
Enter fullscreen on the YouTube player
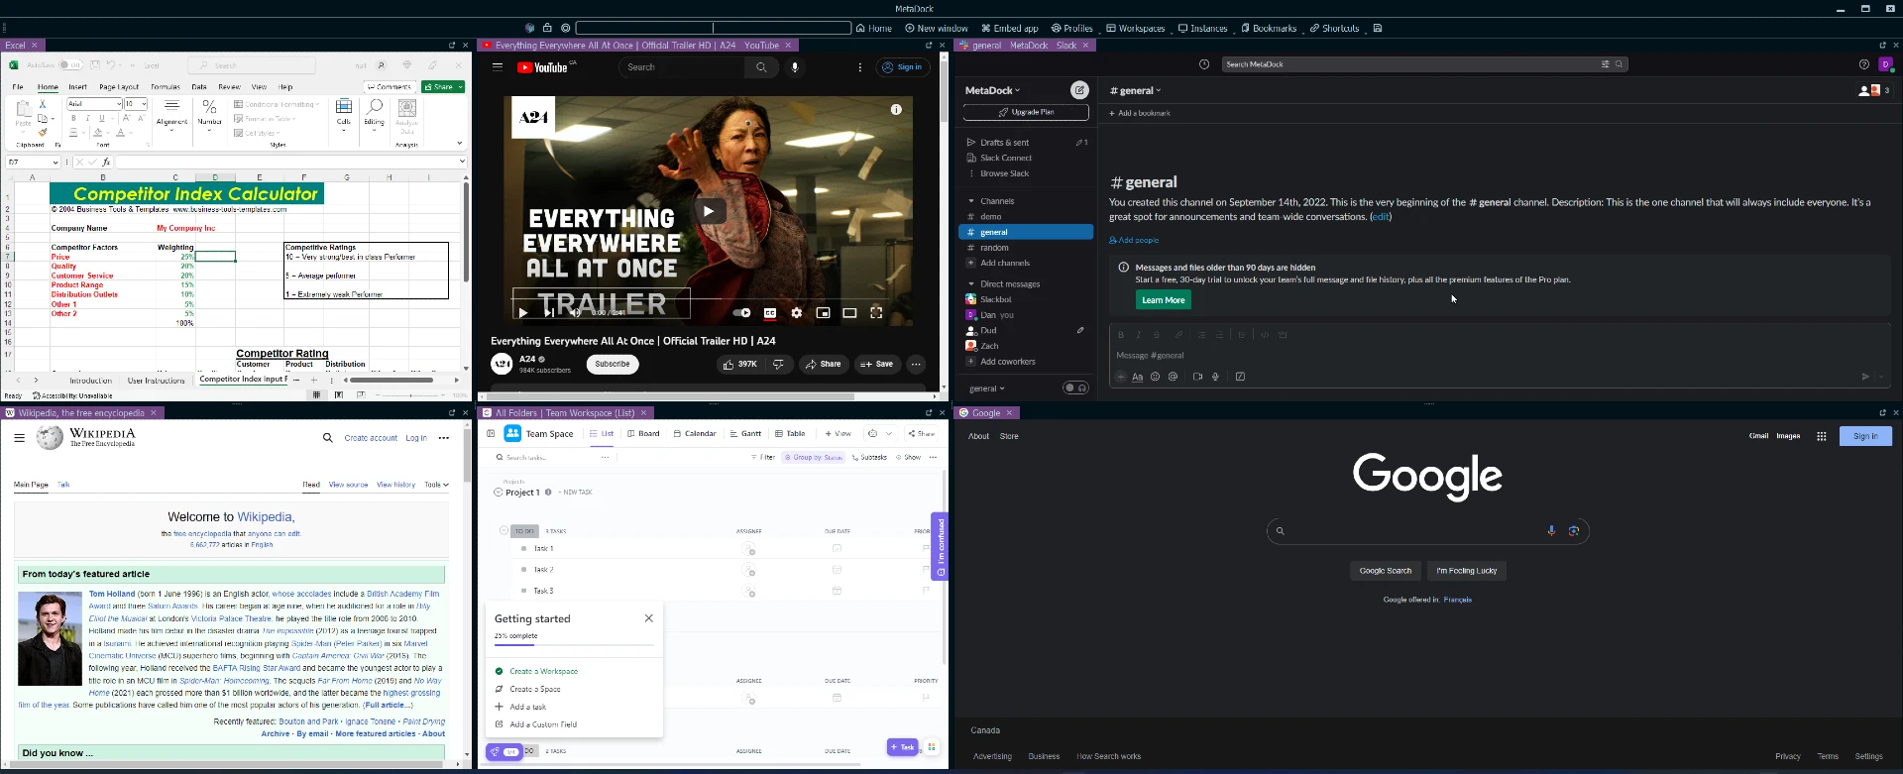(876, 313)
